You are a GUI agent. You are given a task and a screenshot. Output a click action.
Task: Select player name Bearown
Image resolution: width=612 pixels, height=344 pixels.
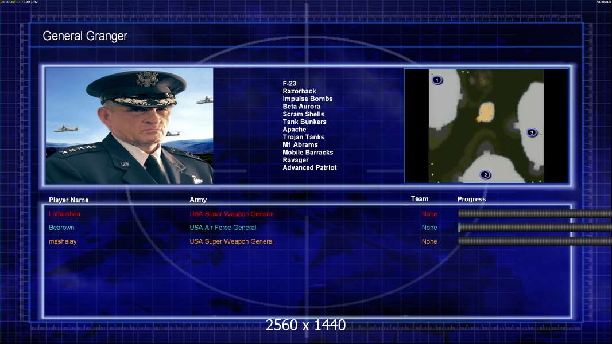pyautogui.click(x=61, y=228)
